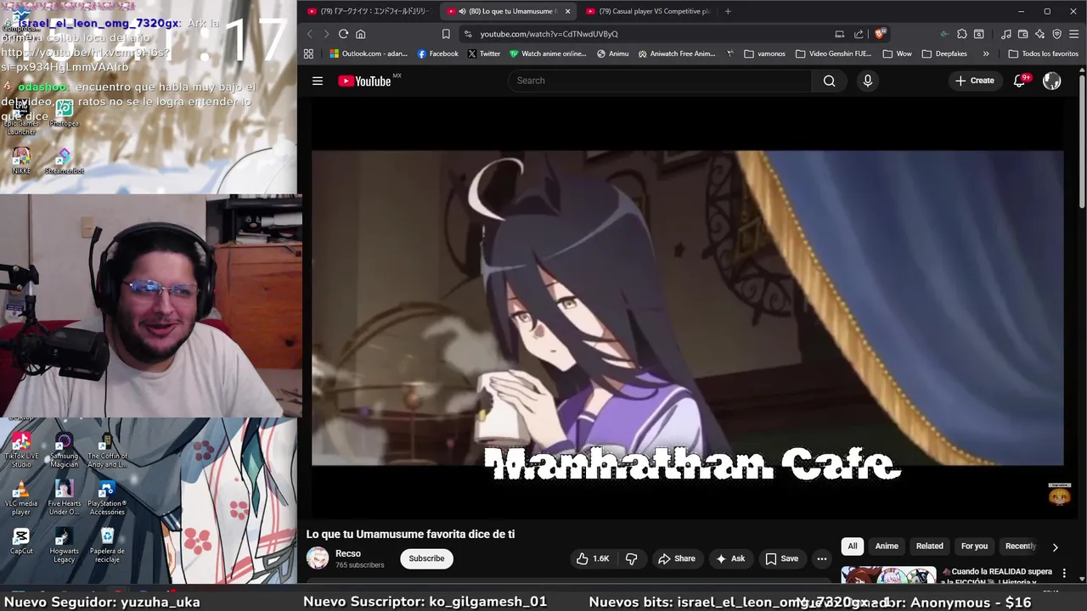Open a new browser tab
This screenshot has width=1087, height=611.
pyautogui.click(x=728, y=11)
